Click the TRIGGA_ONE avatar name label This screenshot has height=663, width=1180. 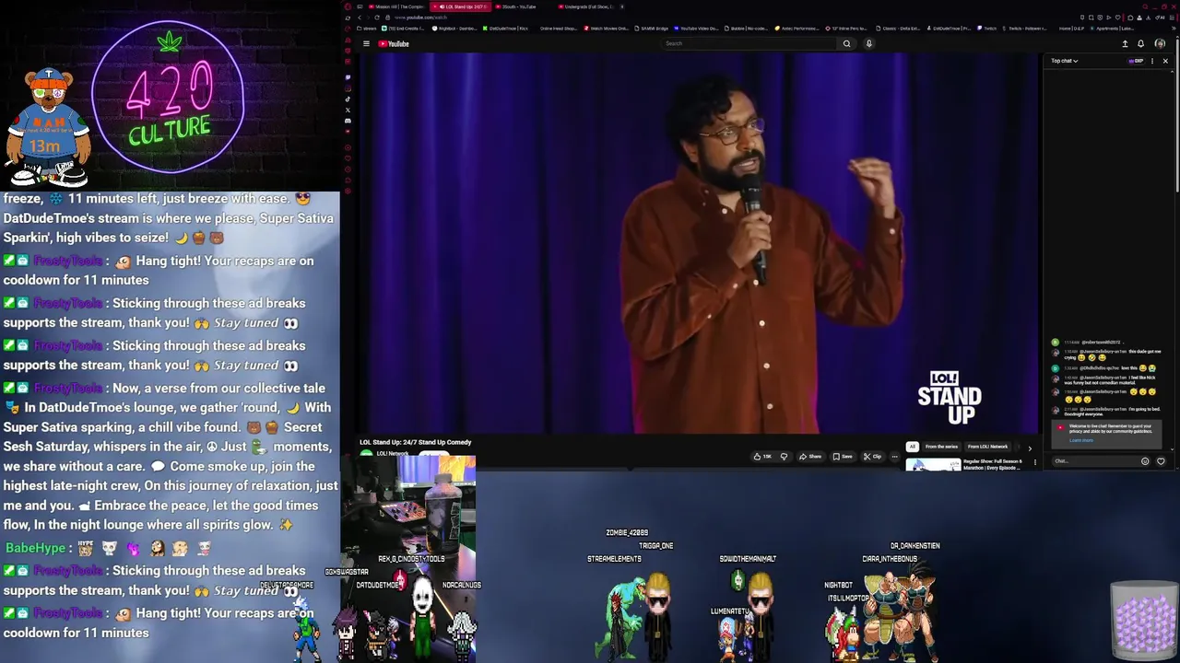655,546
